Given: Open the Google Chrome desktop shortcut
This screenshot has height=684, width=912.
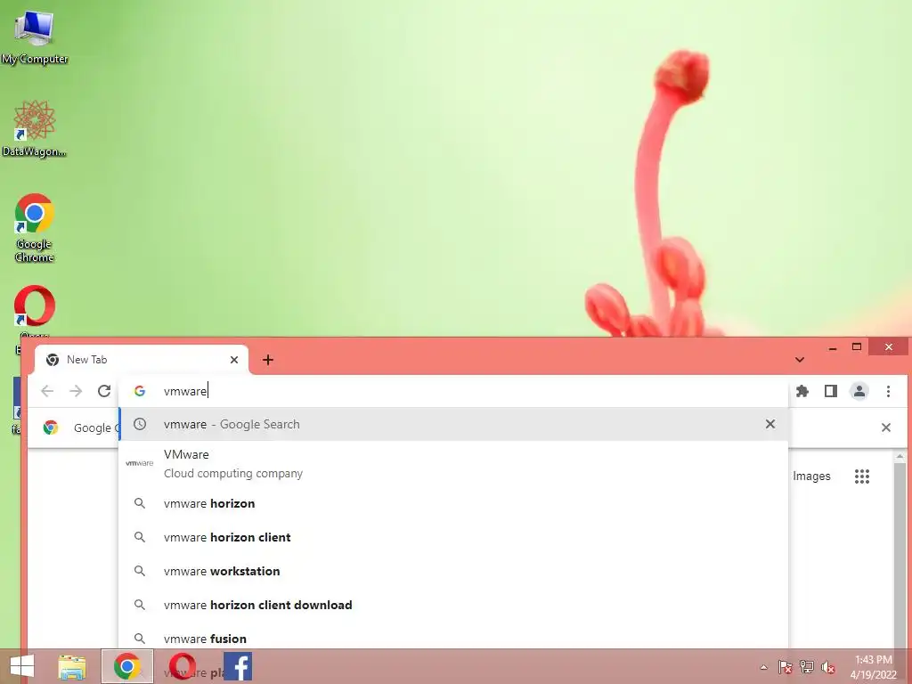Looking at the screenshot, I should (35, 228).
